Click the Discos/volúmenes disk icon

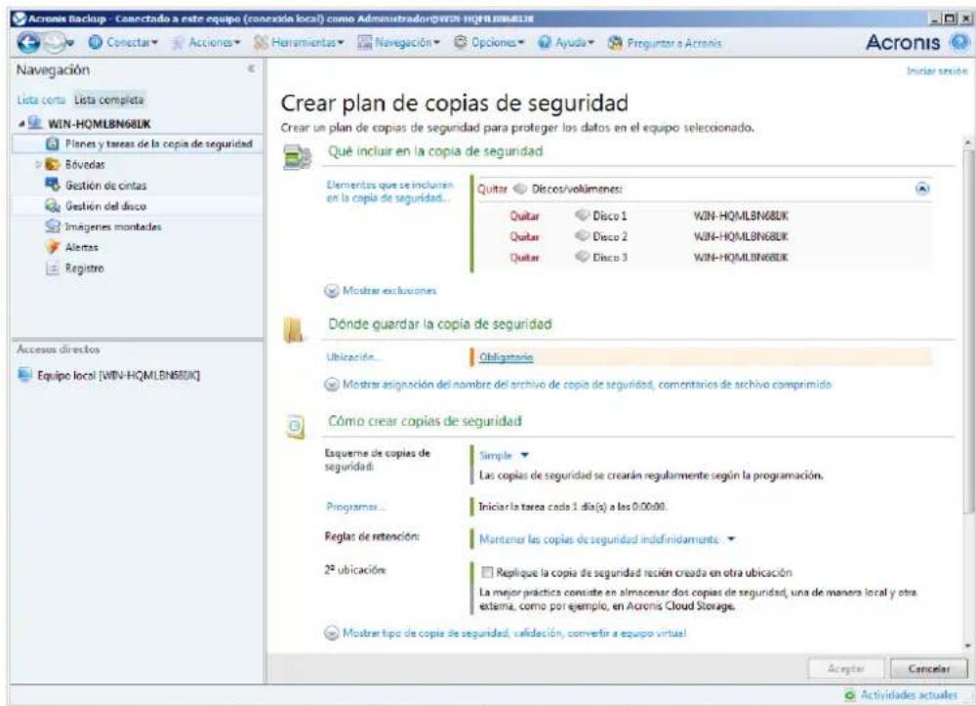point(520,188)
